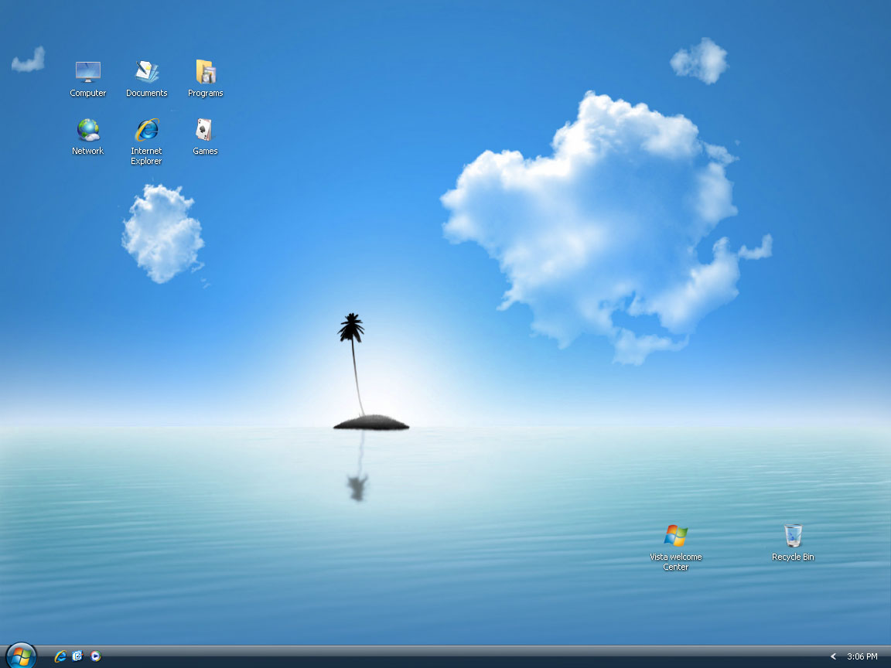Viewport: 891px width, 668px height.
Task: Launch Windows Media Player from the taskbar
Action: pos(95,656)
